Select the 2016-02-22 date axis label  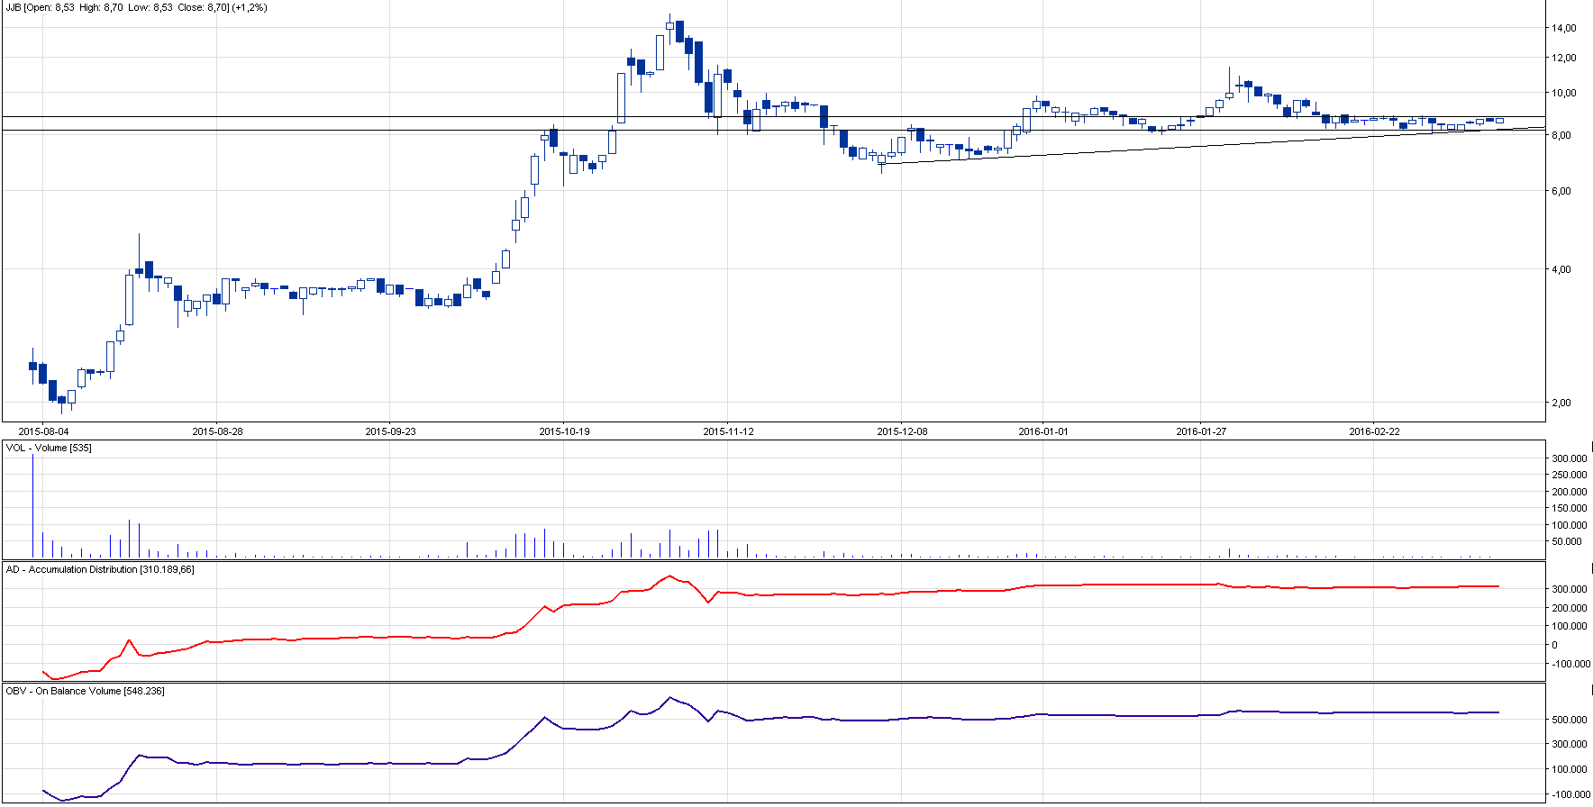[x=1374, y=431]
